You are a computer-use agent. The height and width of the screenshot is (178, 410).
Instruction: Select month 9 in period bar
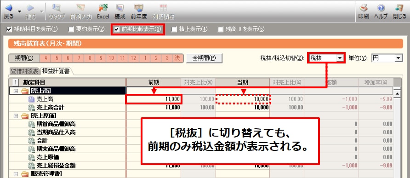pyautogui.click(x=100, y=58)
